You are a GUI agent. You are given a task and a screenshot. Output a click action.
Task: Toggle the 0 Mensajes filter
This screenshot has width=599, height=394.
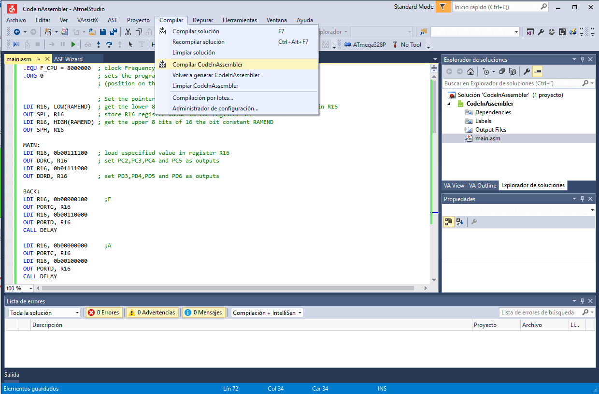[204, 312]
